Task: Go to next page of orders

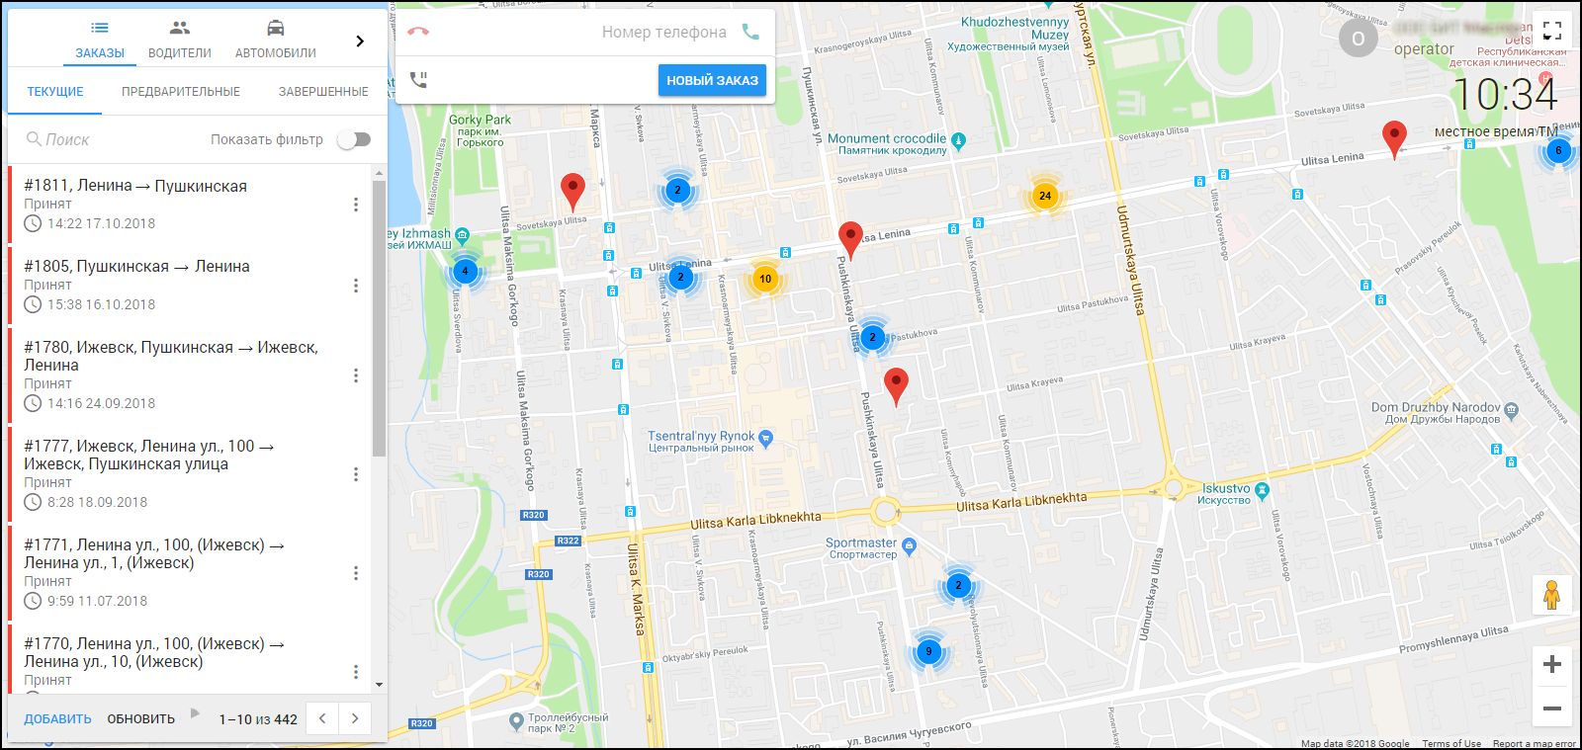Action: pyautogui.click(x=355, y=718)
